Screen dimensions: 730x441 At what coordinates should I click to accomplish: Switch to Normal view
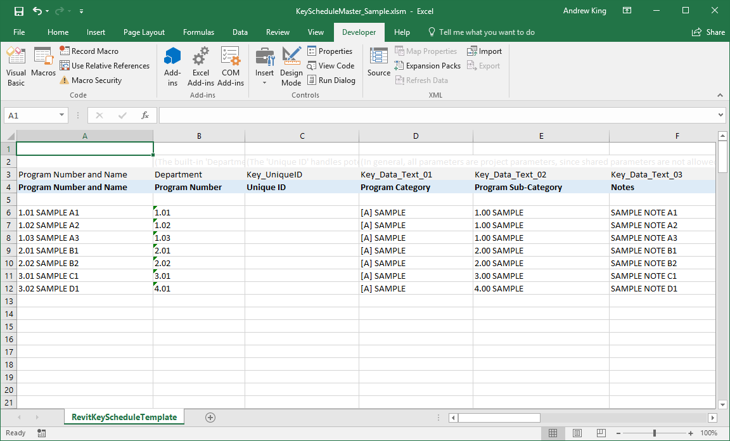pos(553,433)
